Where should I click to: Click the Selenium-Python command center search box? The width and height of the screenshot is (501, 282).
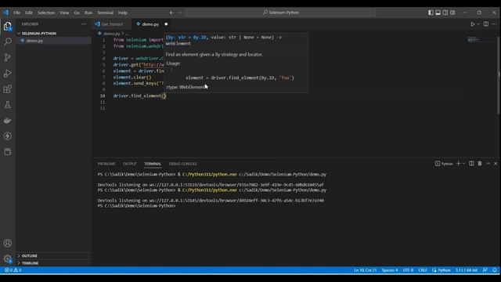coord(280,13)
